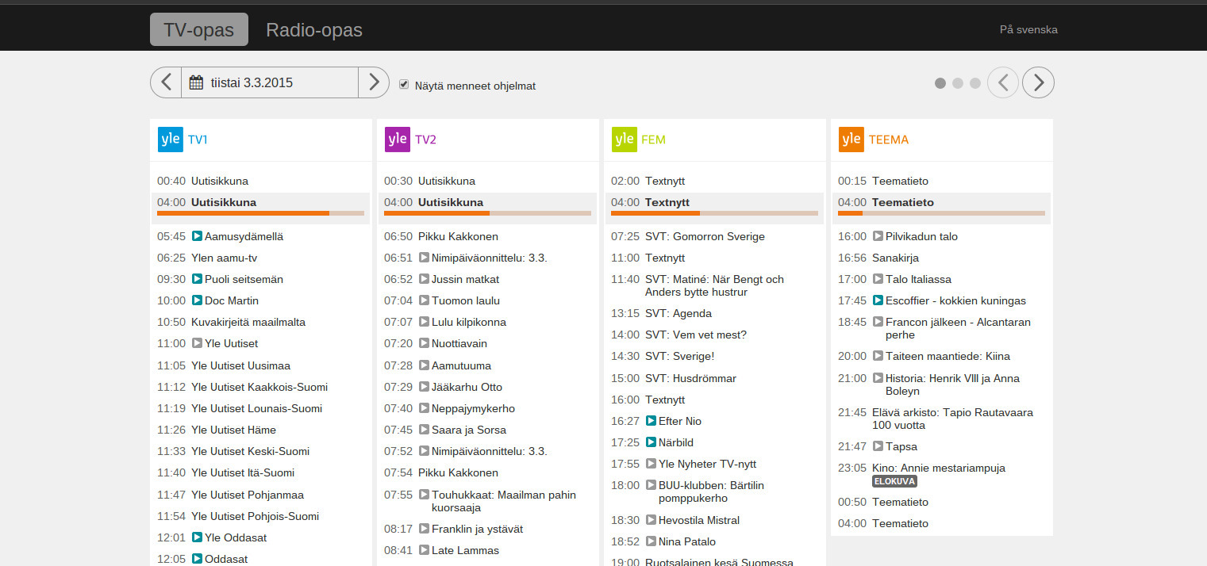Play icon beside Franklin ja ystävät
The image size is (1207, 566).
click(x=424, y=529)
